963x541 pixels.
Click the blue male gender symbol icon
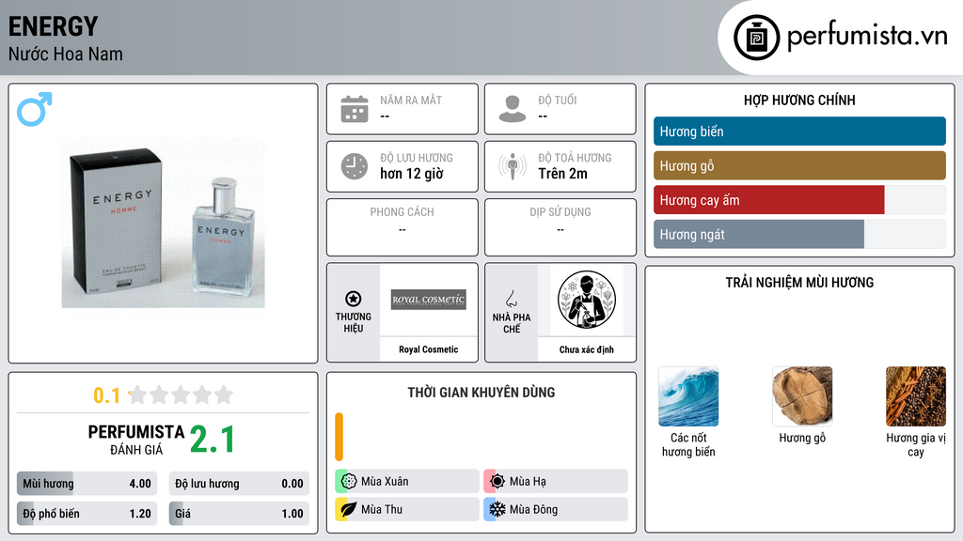click(35, 109)
